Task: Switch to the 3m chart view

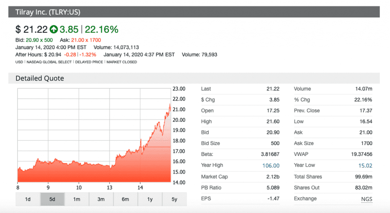Action: tap(101, 199)
